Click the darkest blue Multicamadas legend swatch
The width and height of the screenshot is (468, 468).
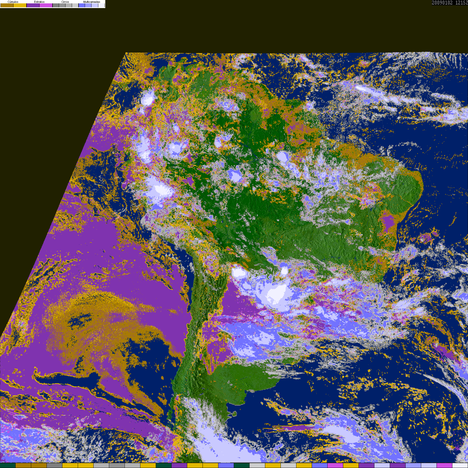[82, 5]
